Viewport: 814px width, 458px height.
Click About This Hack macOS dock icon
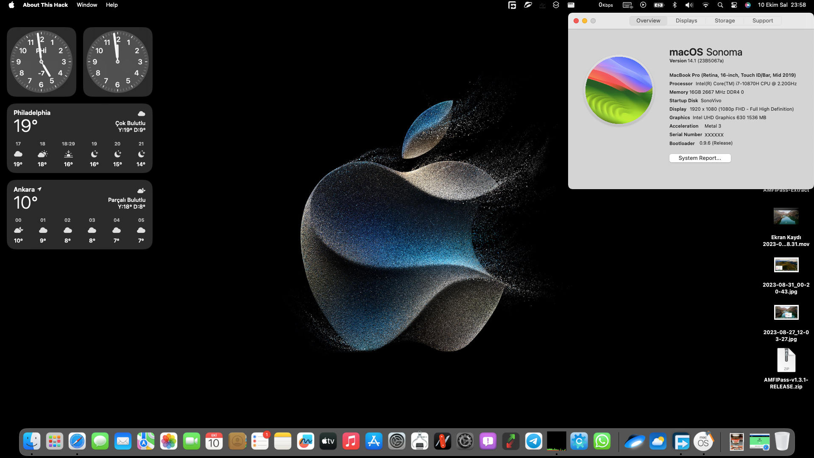click(x=703, y=441)
